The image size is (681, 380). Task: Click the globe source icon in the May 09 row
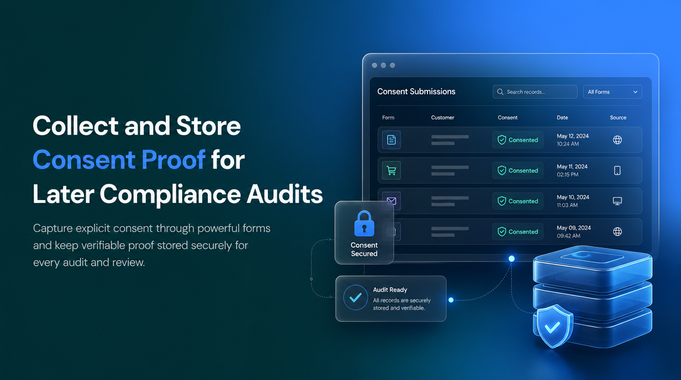pyautogui.click(x=617, y=232)
